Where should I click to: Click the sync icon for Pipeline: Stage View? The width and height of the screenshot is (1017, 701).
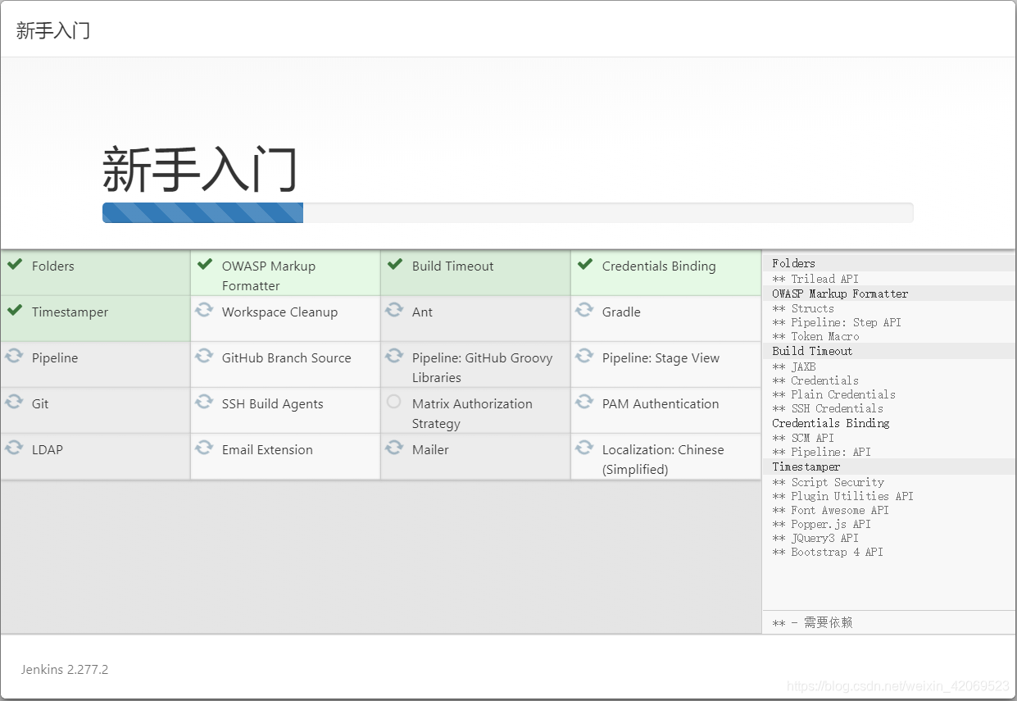coord(584,357)
